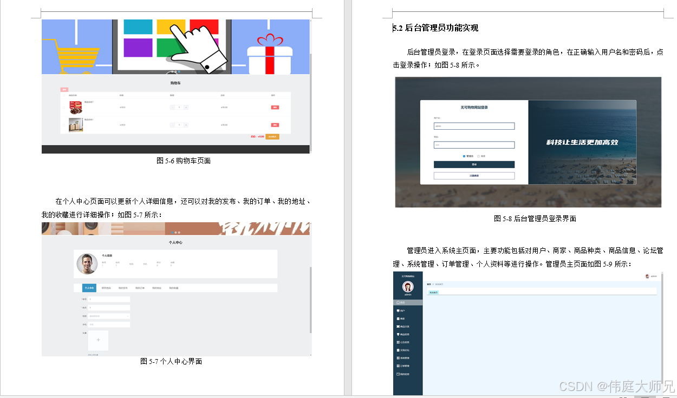The height and width of the screenshot is (398, 677).
Task: Increase quantity for first cart item
Action: [x=186, y=108]
